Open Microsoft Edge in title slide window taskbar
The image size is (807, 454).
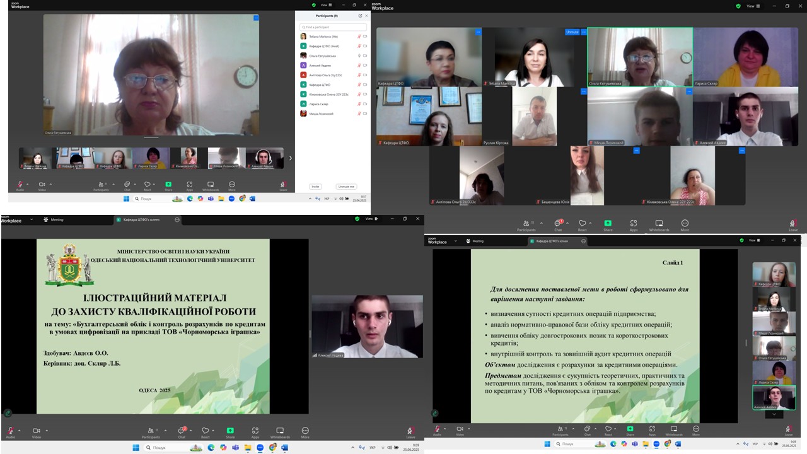click(x=211, y=448)
